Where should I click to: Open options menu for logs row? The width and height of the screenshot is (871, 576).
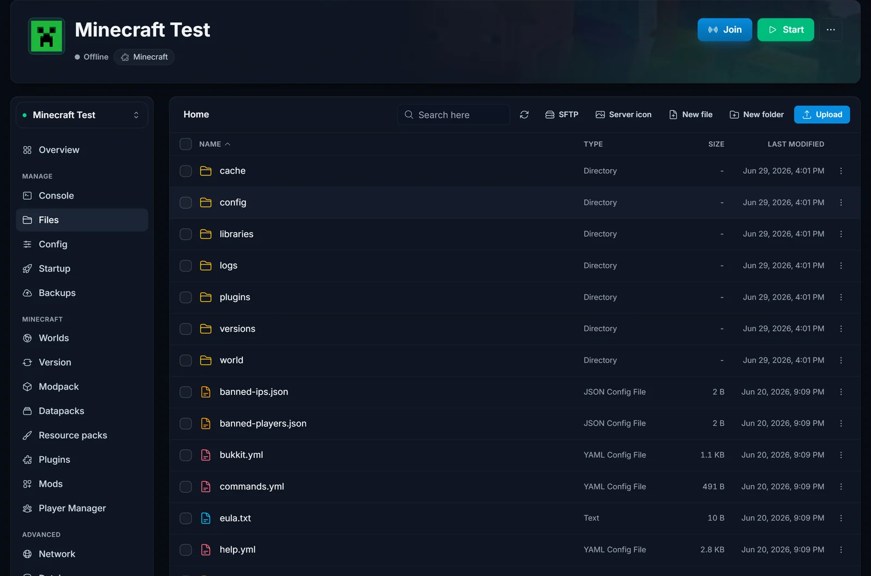coord(841,265)
